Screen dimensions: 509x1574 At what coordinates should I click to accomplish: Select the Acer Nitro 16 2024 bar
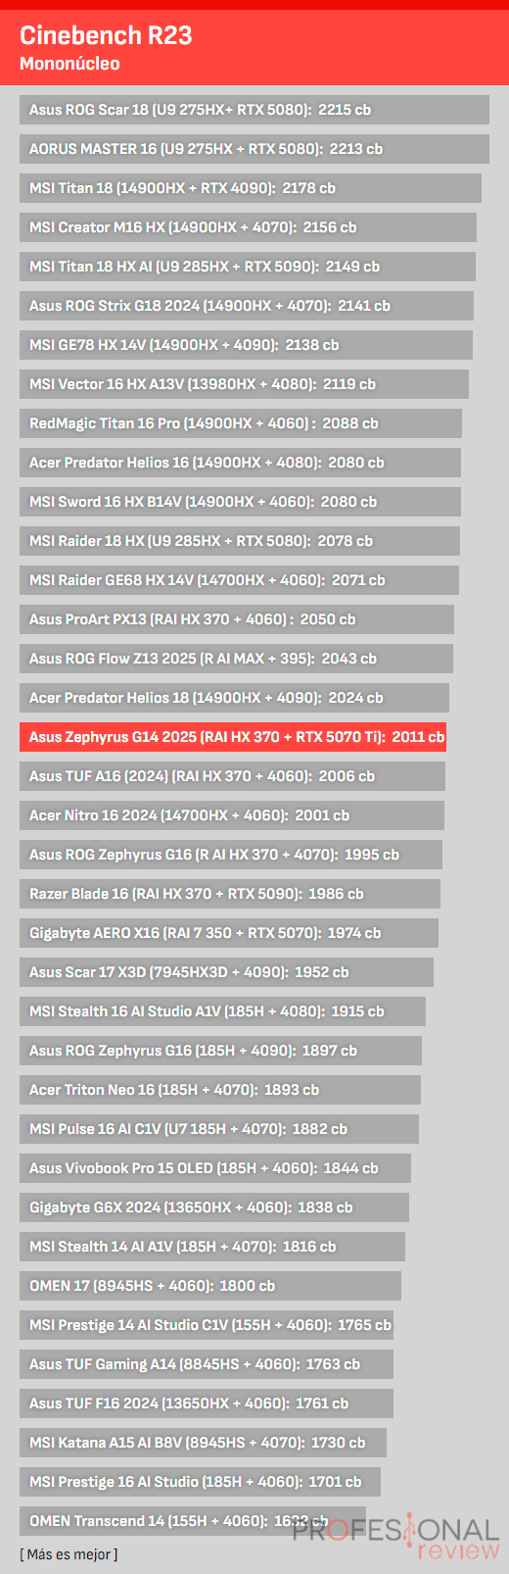232,815
